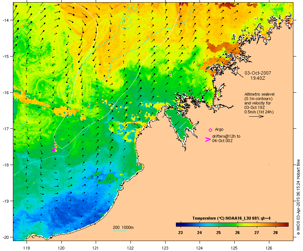Click the longitude axis label 120

click(x=61, y=248)
